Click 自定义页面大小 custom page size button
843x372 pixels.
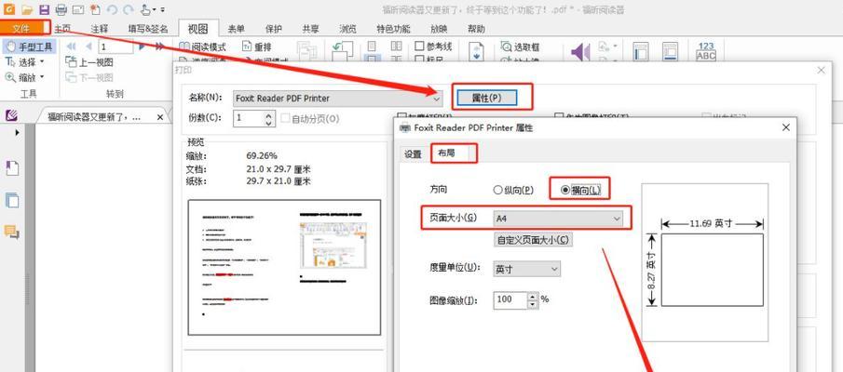[533, 239]
